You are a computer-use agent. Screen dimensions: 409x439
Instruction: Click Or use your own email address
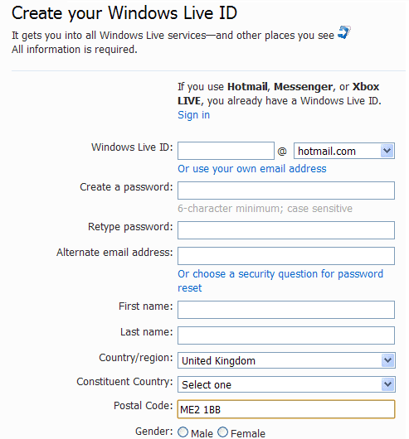point(252,169)
